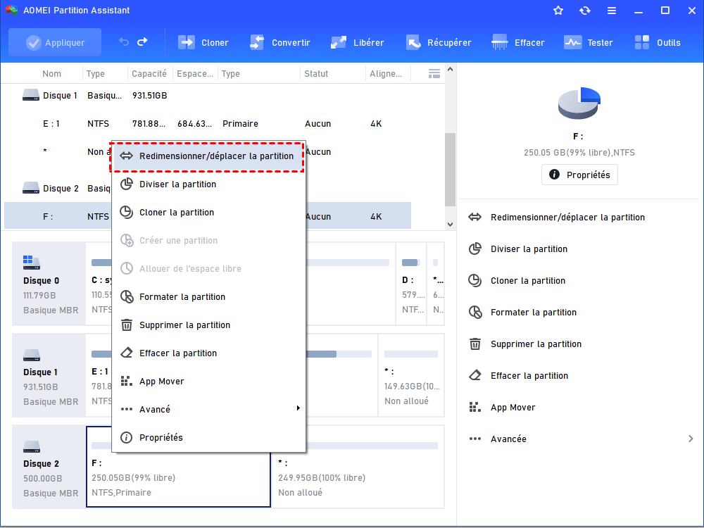Click the pie chart icon for F :
The image size is (704, 528).
579,103
